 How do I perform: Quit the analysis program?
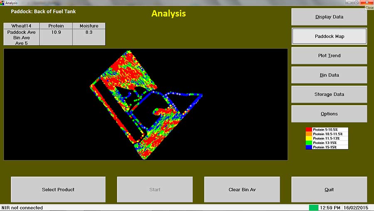pos(329,189)
